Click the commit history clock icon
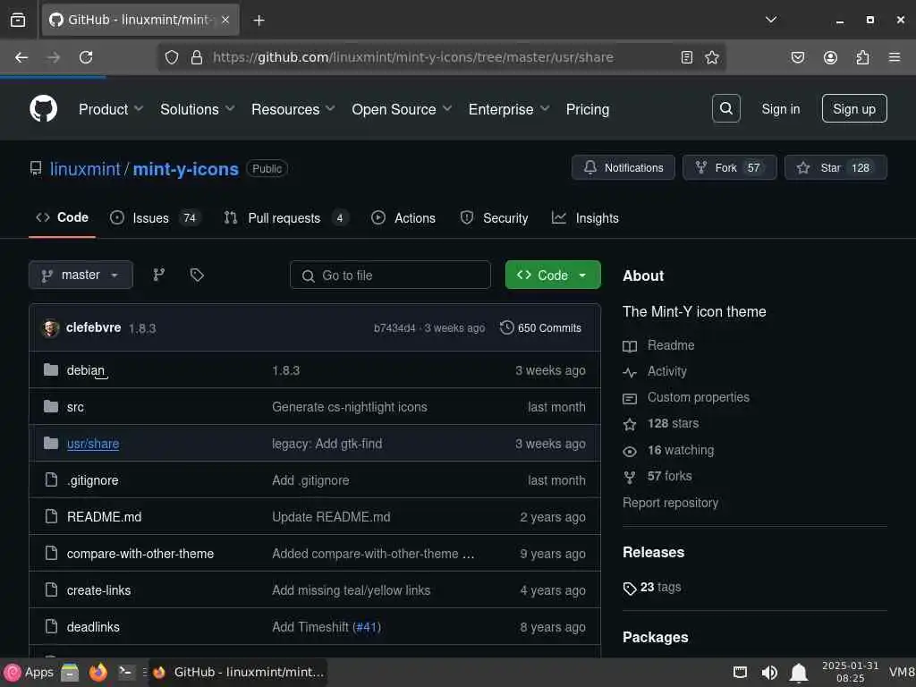 506,327
